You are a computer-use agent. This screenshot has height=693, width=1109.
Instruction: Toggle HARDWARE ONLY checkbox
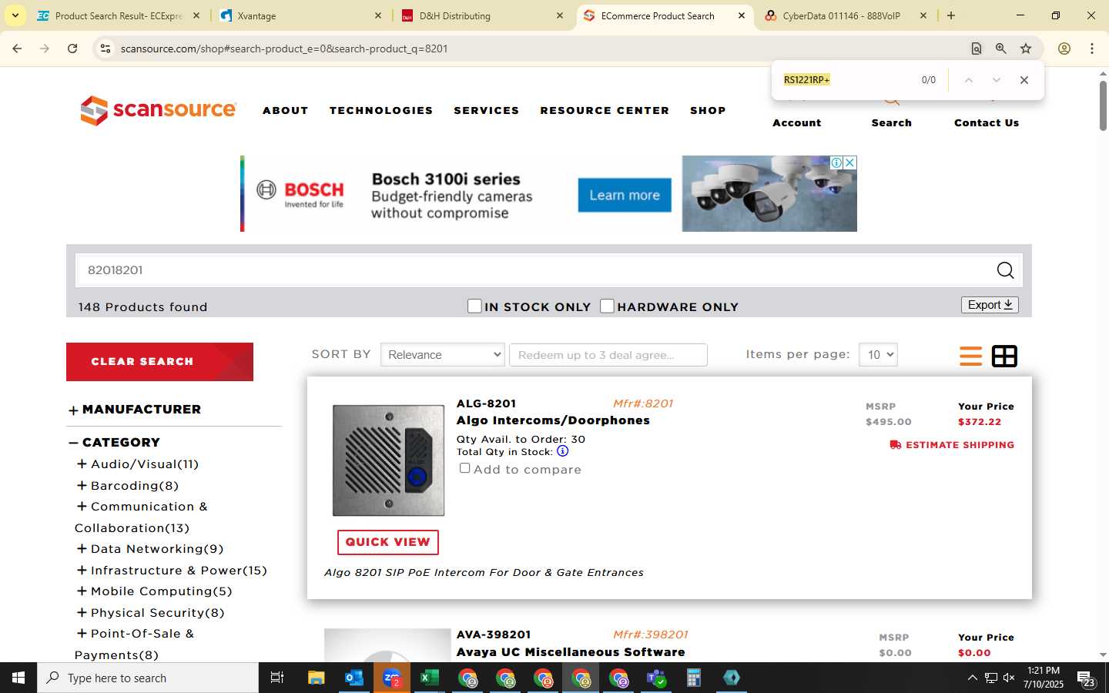607,306
